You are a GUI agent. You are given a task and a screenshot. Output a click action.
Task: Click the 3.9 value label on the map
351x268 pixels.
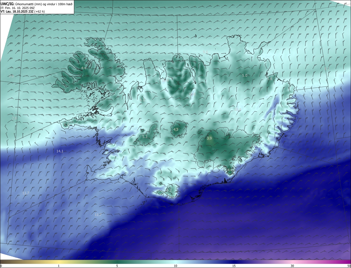pos(209,138)
